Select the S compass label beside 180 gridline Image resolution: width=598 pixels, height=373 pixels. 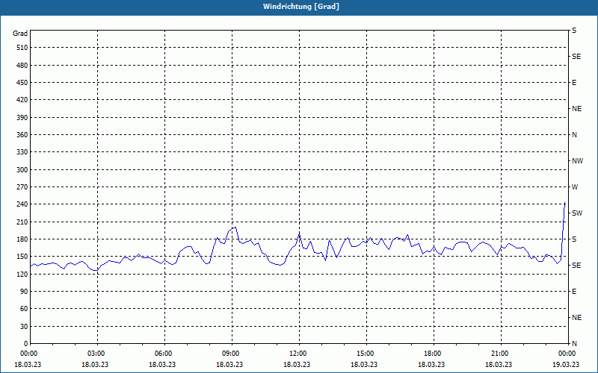coord(574,239)
